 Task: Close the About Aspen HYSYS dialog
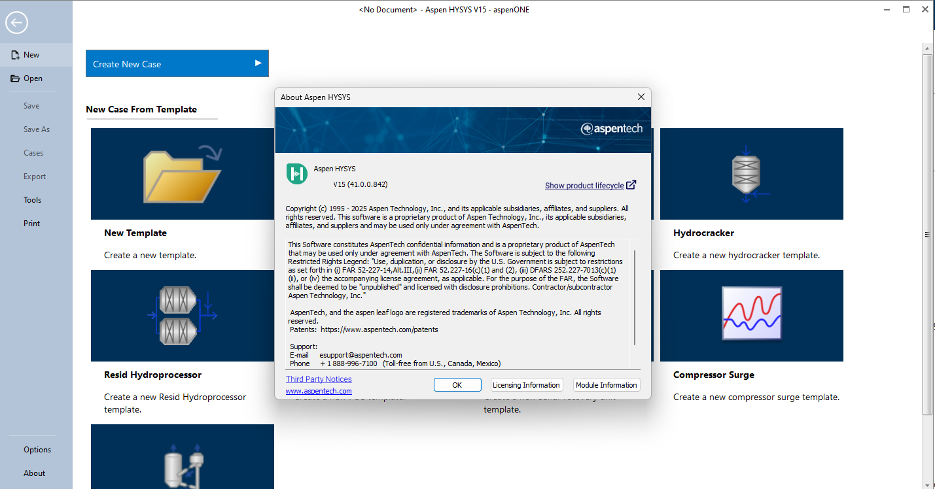point(641,97)
